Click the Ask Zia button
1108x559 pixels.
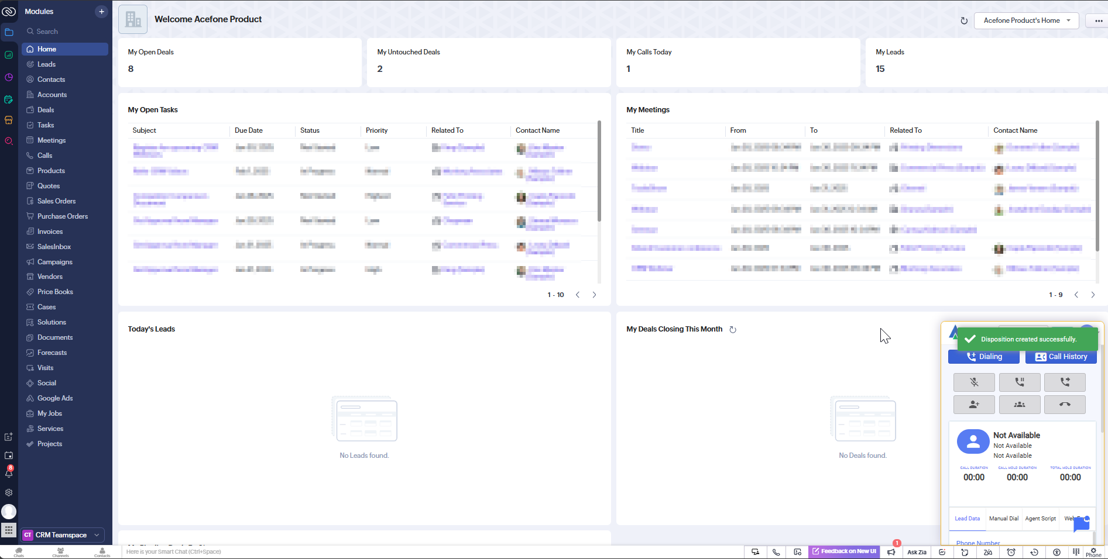917,552
